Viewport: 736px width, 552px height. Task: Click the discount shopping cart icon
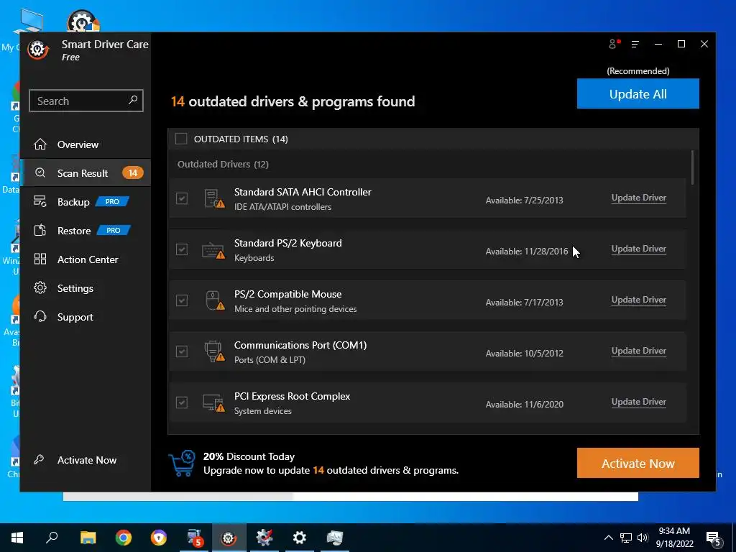[182, 464]
